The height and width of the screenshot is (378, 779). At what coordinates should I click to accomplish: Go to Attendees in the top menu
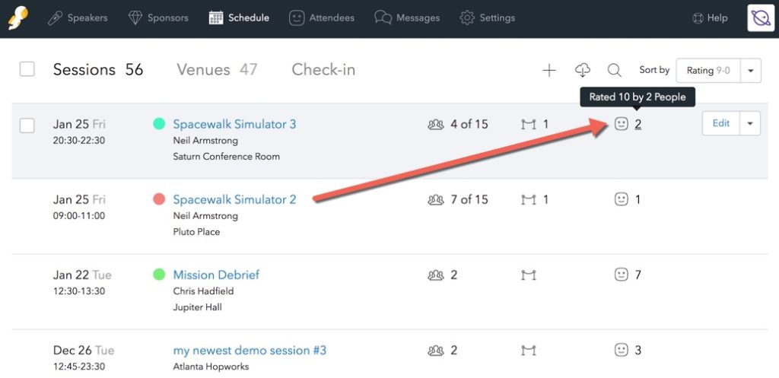pyautogui.click(x=322, y=18)
